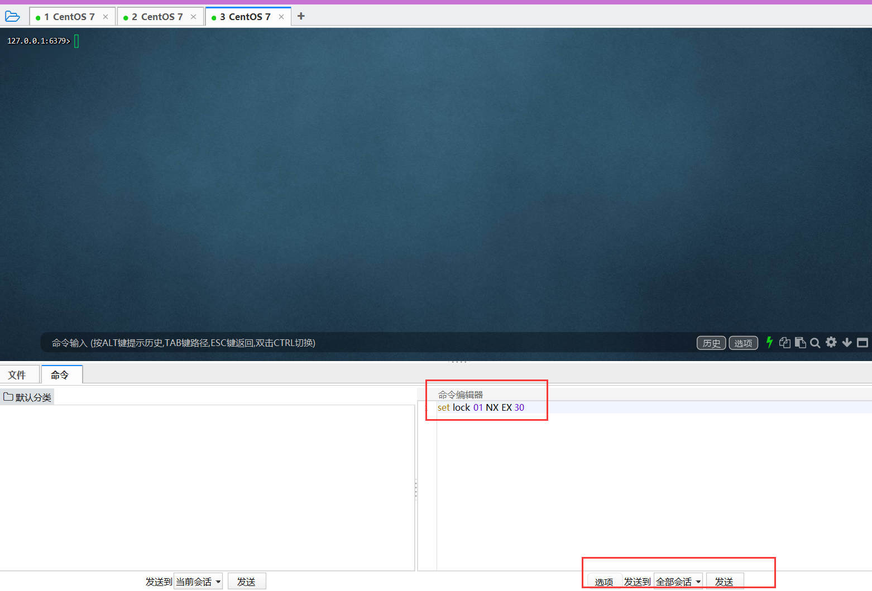
Task: Open terminal settings gear icon
Action: 831,343
